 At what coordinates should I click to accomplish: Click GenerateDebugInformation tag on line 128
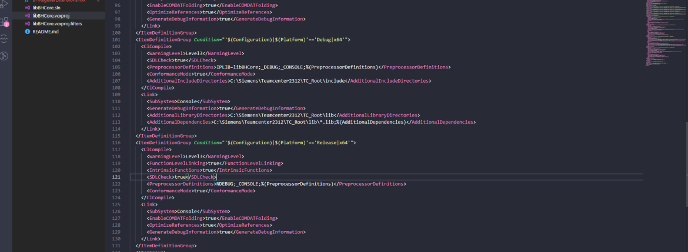coord(182,232)
